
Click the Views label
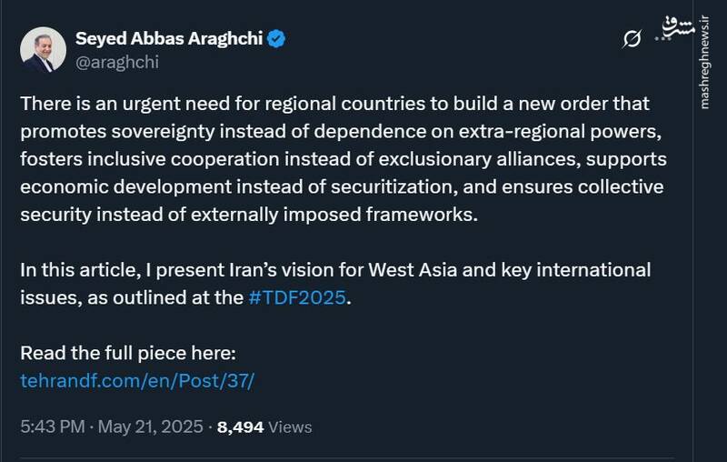pos(291,426)
